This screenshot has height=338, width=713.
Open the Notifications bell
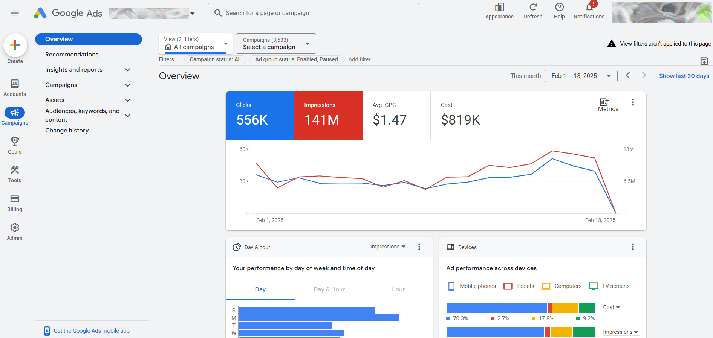coord(589,8)
